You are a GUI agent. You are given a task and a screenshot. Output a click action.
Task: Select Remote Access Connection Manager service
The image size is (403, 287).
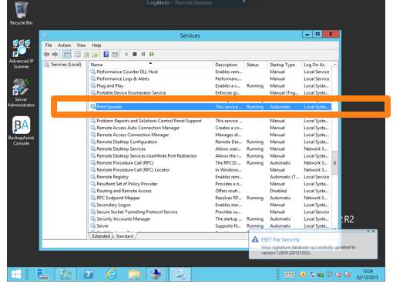[210, 135]
